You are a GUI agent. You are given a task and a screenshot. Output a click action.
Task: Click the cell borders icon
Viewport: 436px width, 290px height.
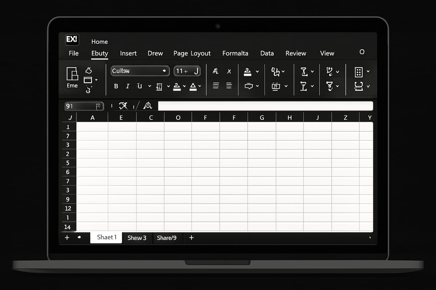pos(159,87)
